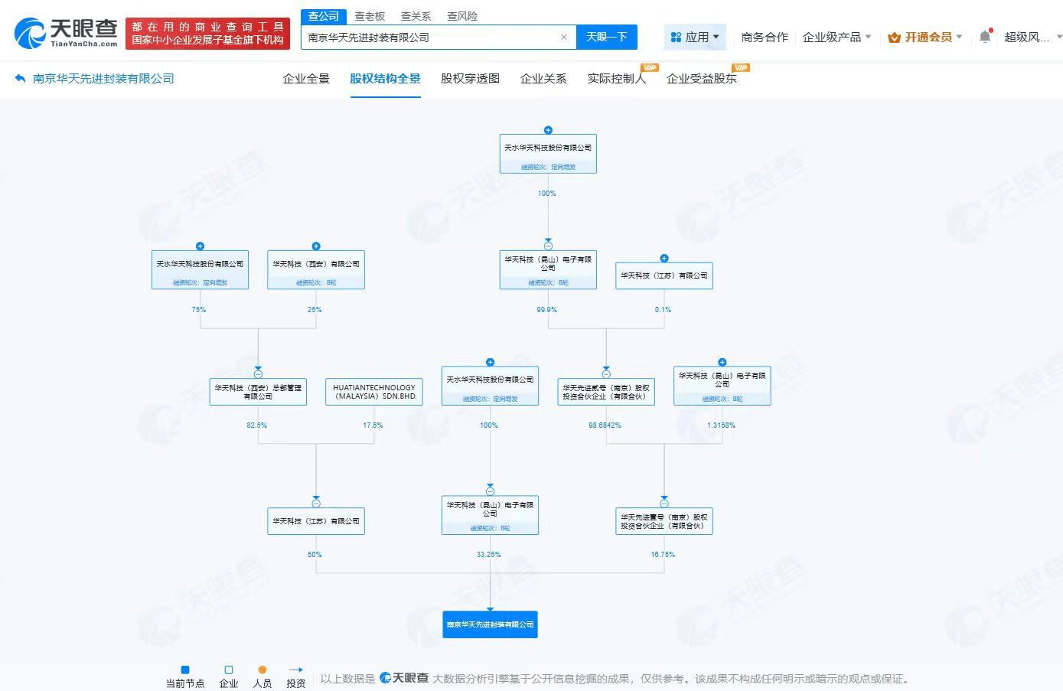The image size is (1063, 691).
Task: Clear the search box with the × icon
Action: [564, 37]
